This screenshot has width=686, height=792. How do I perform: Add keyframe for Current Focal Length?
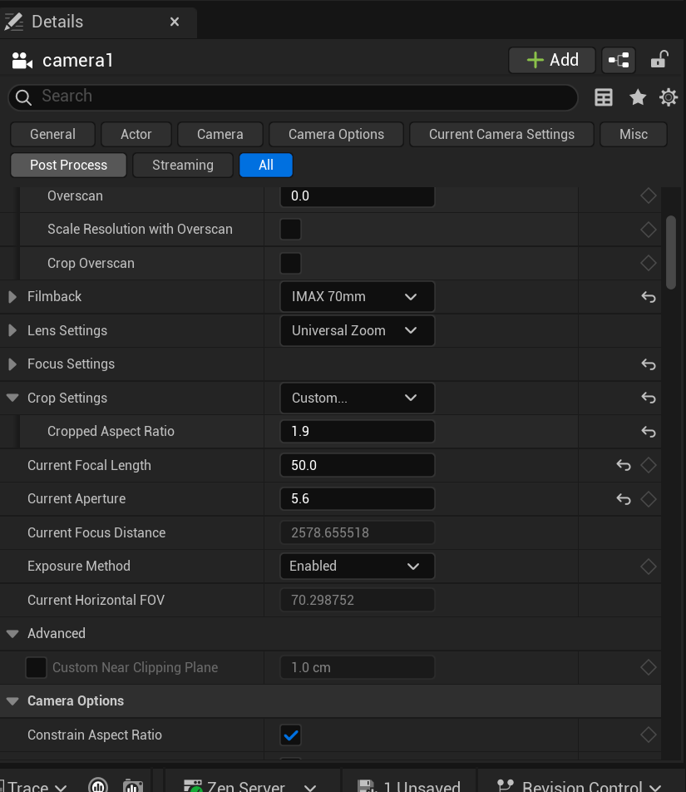648,465
